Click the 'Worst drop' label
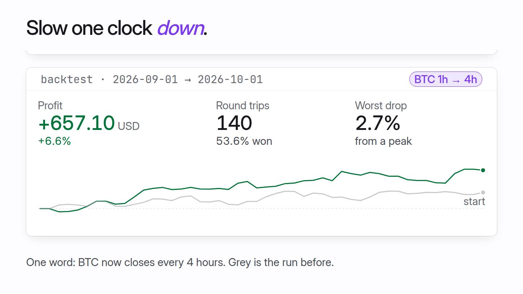The width and height of the screenshot is (523, 294). point(381,106)
